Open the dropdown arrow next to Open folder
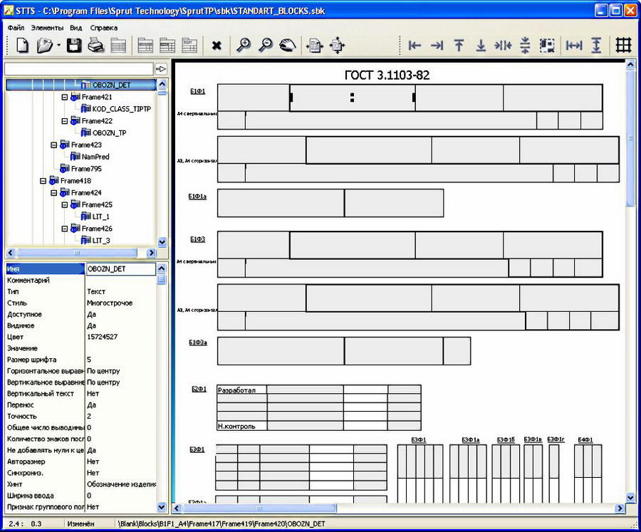The width and height of the screenshot is (641, 532). (58, 46)
